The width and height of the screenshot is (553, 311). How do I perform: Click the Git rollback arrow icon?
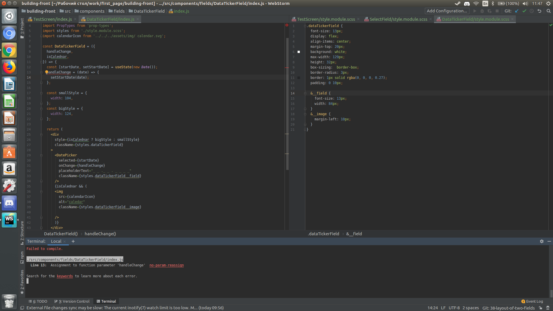point(539,11)
